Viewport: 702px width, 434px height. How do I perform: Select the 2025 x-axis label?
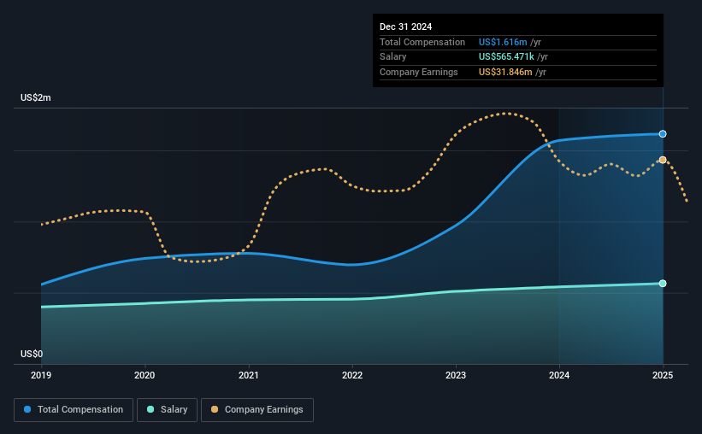[x=663, y=375]
